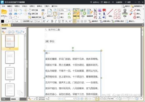Viewport: 145px width, 102px height.
Task: Expand the Edit Content tool dropdown arrow
Action: [x=76, y=18]
